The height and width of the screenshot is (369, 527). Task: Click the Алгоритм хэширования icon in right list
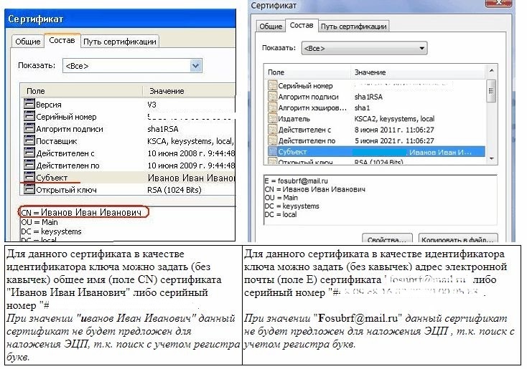pyautogui.click(x=272, y=107)
